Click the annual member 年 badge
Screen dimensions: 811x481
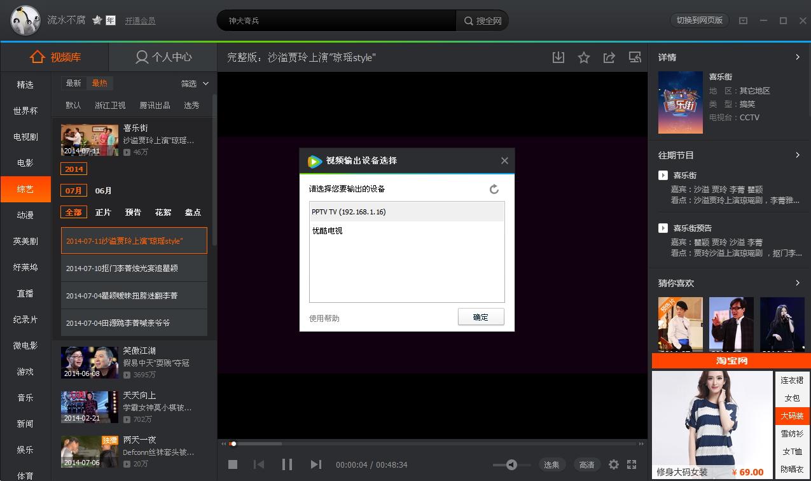coord(111,20)
